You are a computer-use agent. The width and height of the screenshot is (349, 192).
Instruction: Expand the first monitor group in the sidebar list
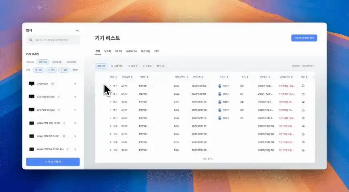pyautogui.click(x=75, y=84)
